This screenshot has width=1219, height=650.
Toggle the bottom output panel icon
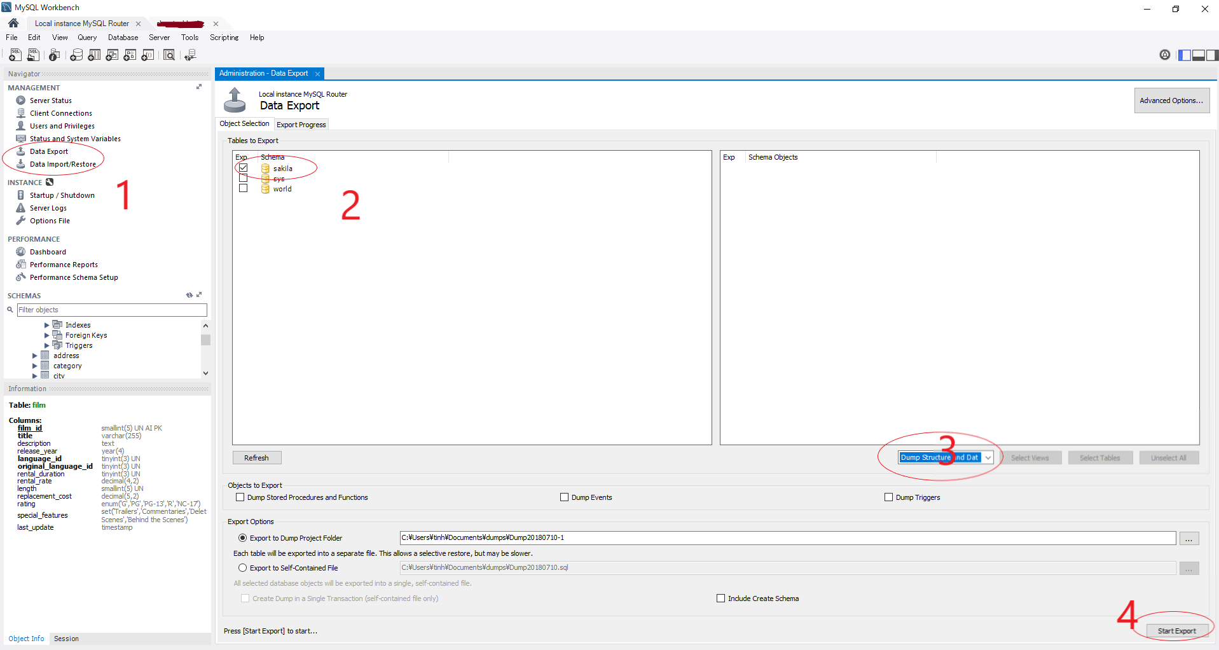[x=1199, y=55]
